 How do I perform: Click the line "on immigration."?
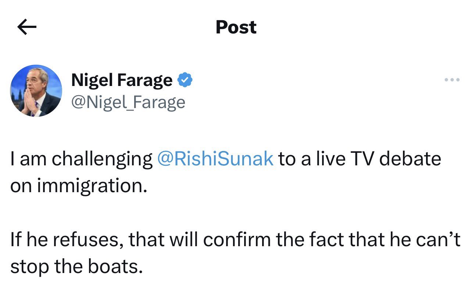point(79,186)
